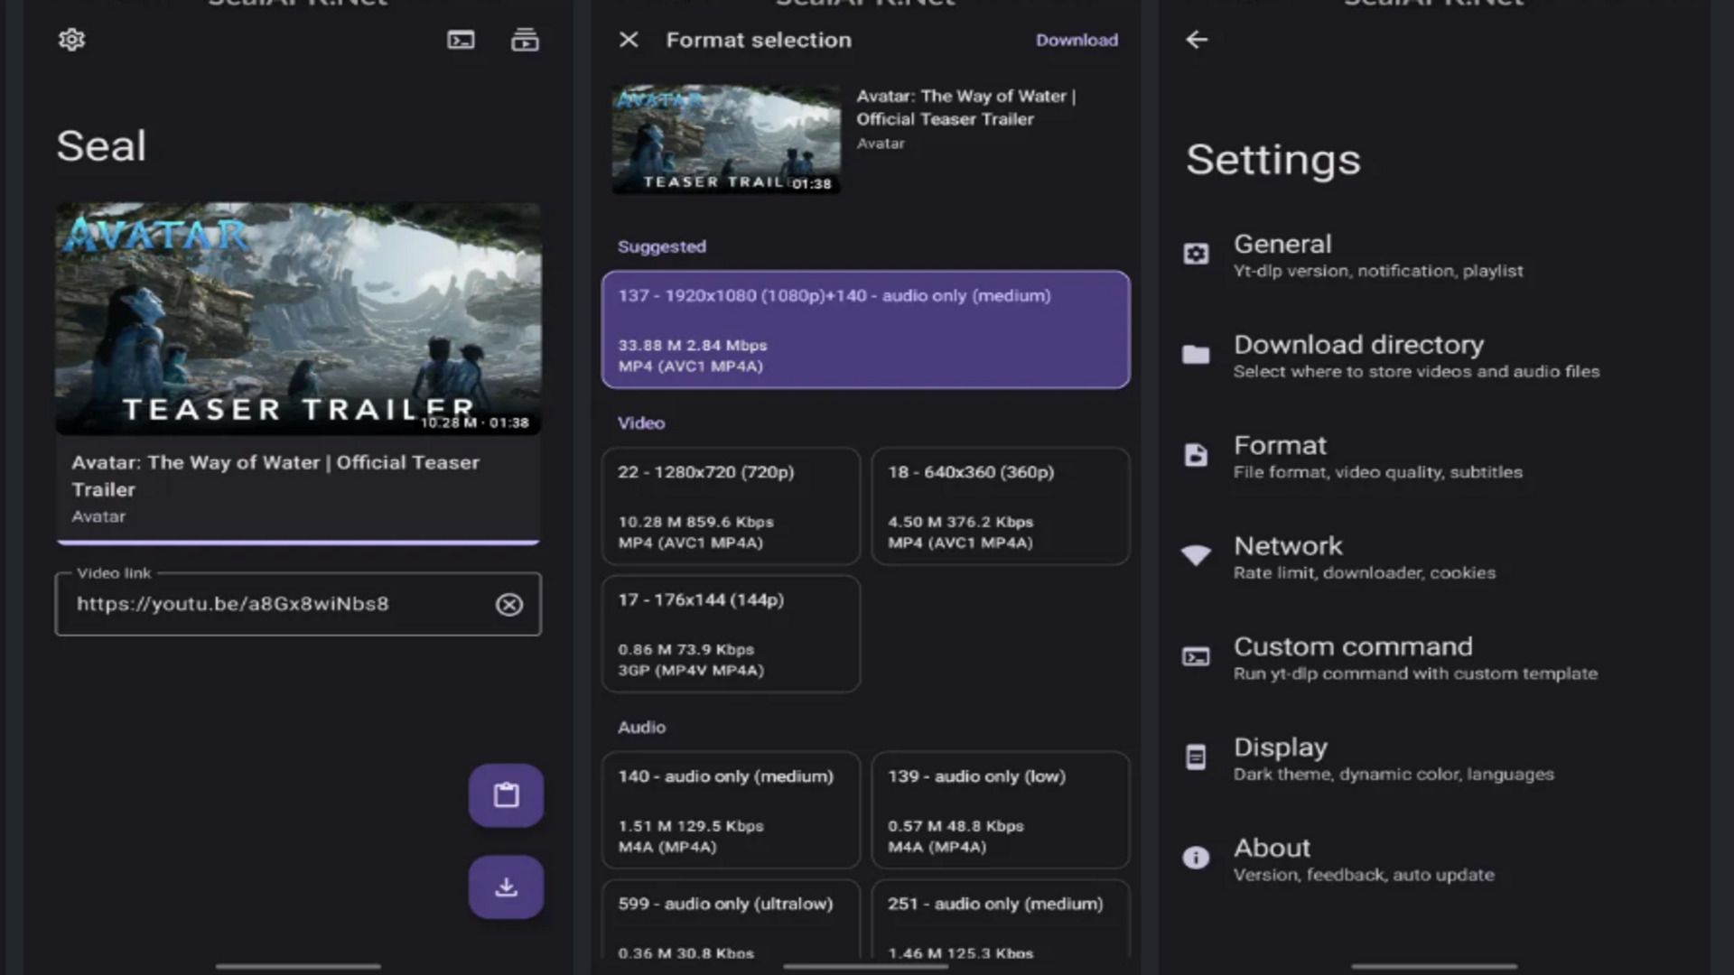
Task: Click the Download text button
Action: click(1077, 40)
